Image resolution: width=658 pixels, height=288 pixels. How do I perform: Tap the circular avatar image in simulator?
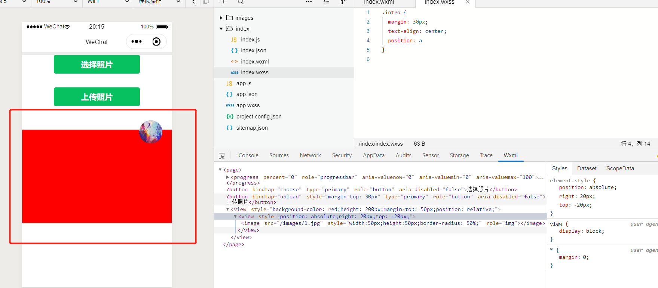pos(151,131)
